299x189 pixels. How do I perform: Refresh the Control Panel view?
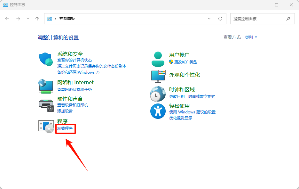tap(220, 19)
